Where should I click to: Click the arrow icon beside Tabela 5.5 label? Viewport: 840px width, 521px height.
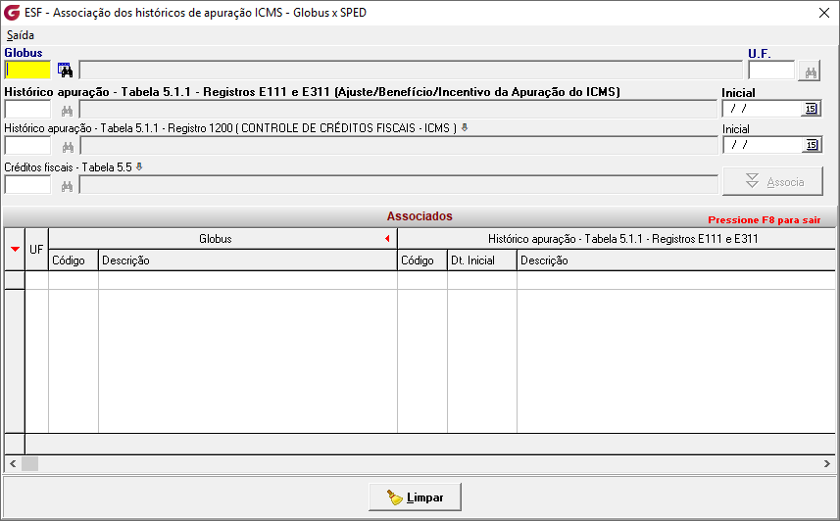point(139,166)
